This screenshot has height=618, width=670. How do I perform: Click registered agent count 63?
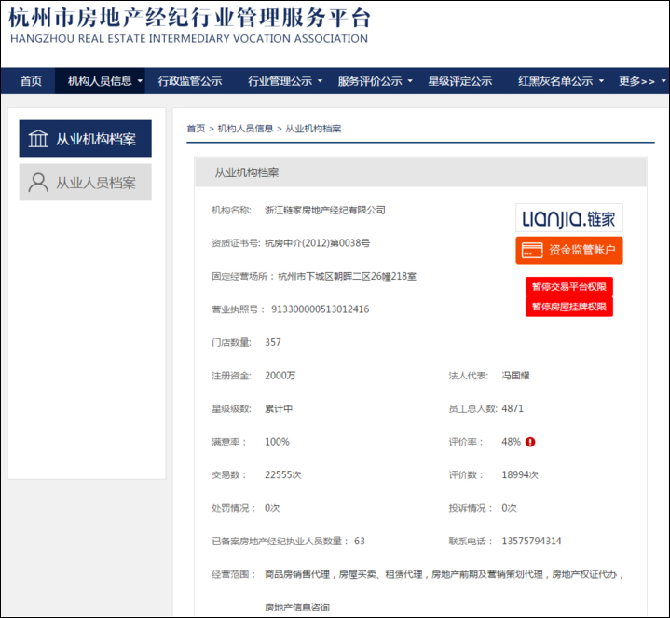[x=360, y=541]
